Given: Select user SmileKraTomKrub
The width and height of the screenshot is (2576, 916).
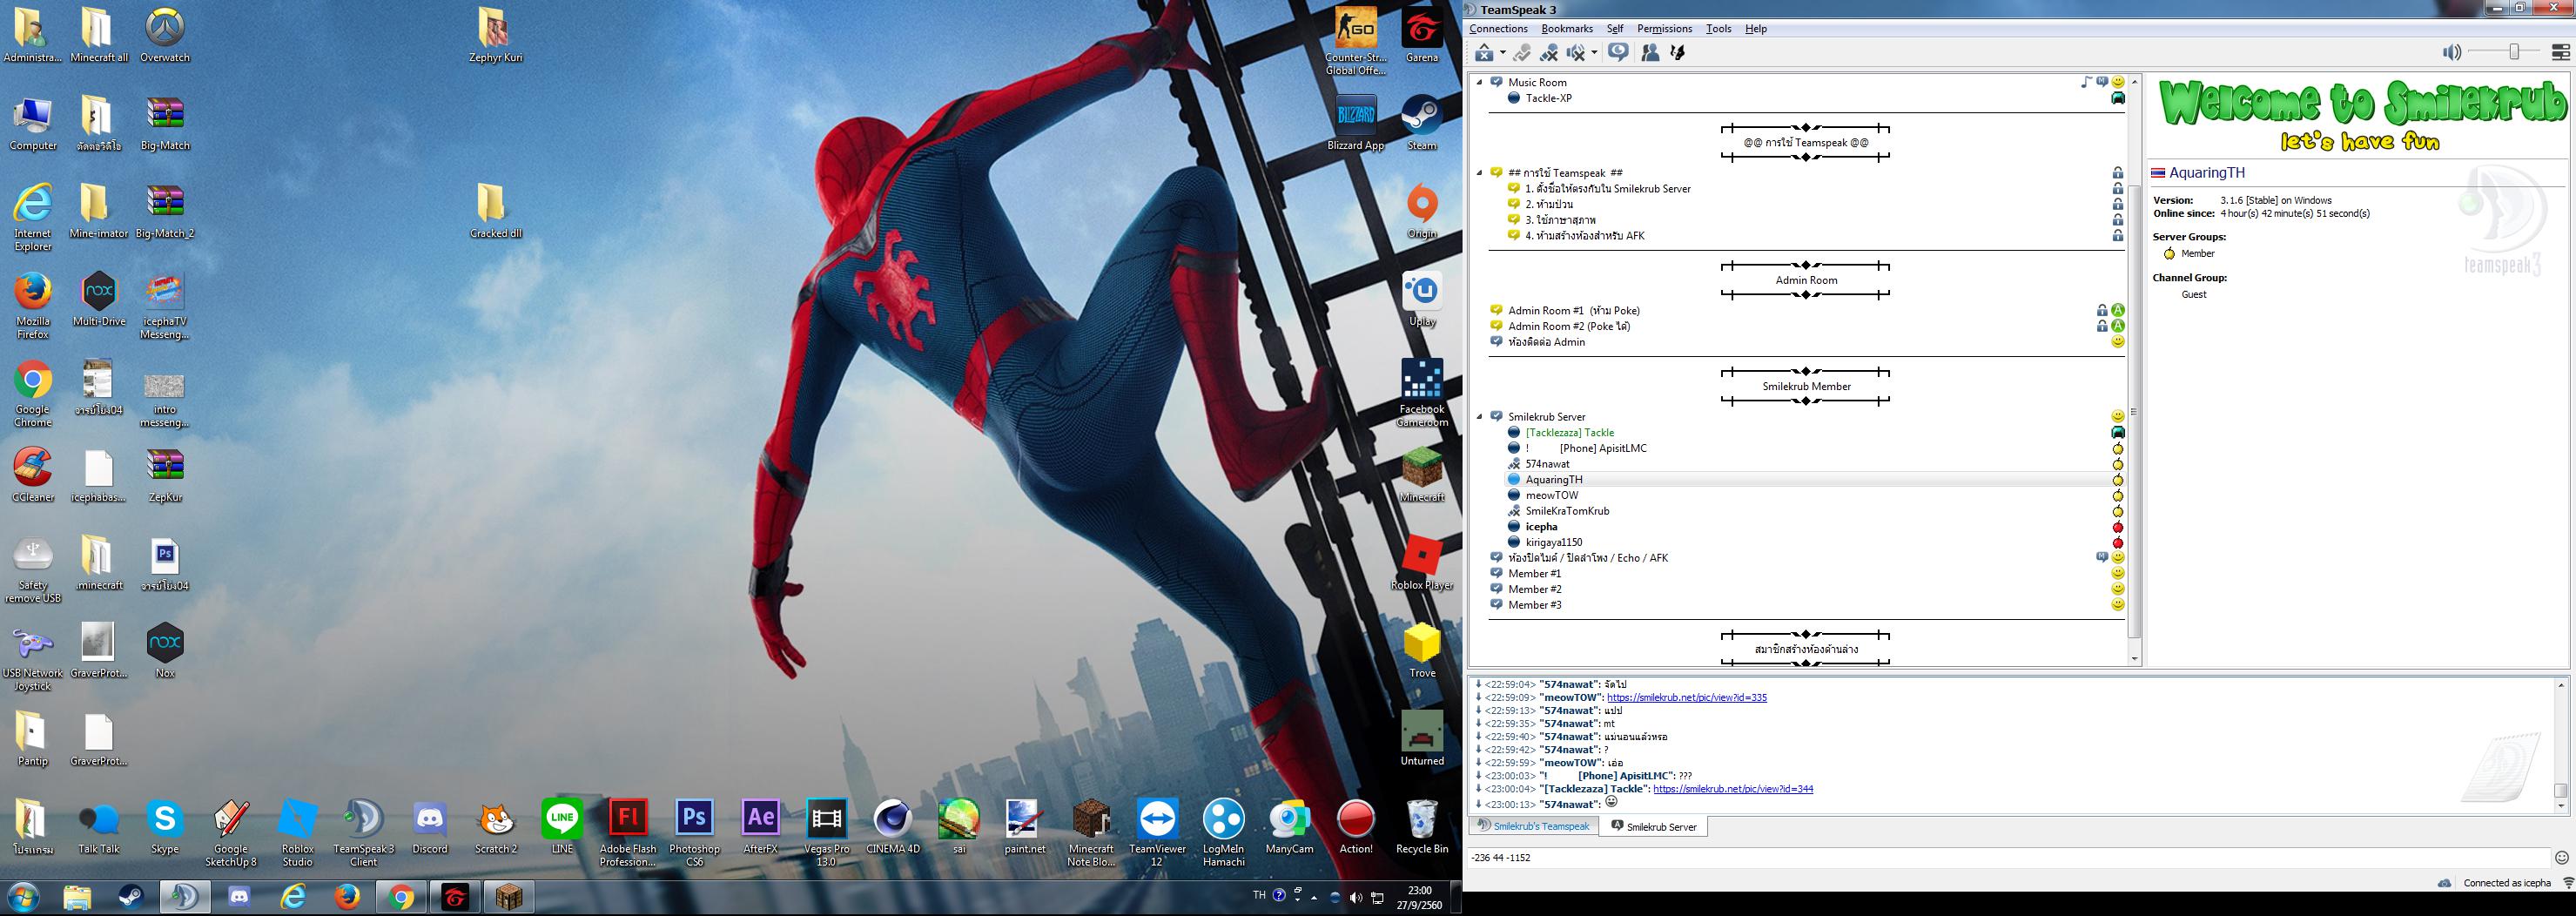Looking at the screenshot, I should (x=1567, y=511).
